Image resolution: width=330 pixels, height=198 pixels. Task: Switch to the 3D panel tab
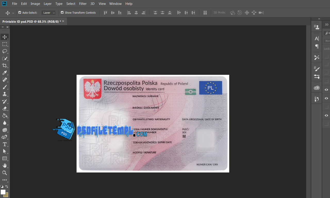pos(327,24)
